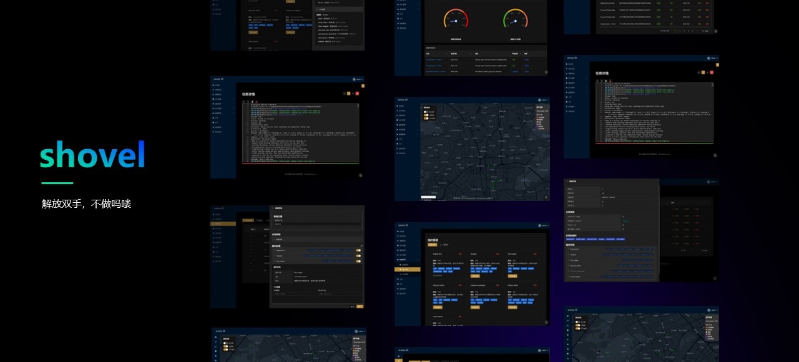The height and width of the screenshot is (362, 799).
Task: Click the red button in left 任务详情 window
Action: [357, 94]
